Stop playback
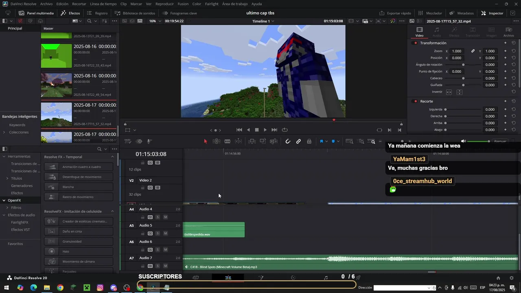Viewport: 521px width, 293px height. [x=257, y=130]
